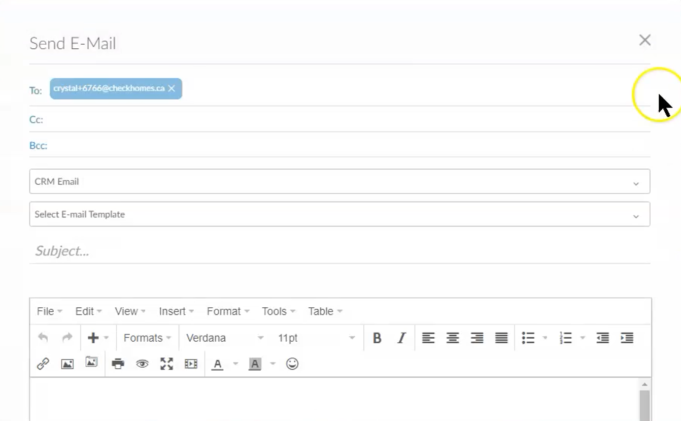Image resolution: width=681 pixels, height=421 pixels.
Task: Insert a numbered list
Action: tap(566, 338)
